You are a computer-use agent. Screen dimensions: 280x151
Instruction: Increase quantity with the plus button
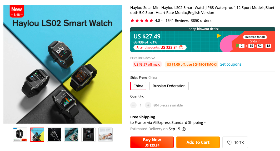pyautogui.click(x=148, y=105)
